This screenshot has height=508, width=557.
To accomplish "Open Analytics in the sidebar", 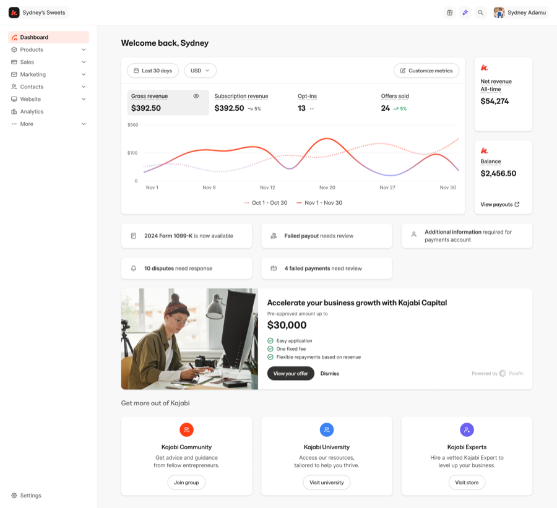I will tap(48, 111).
